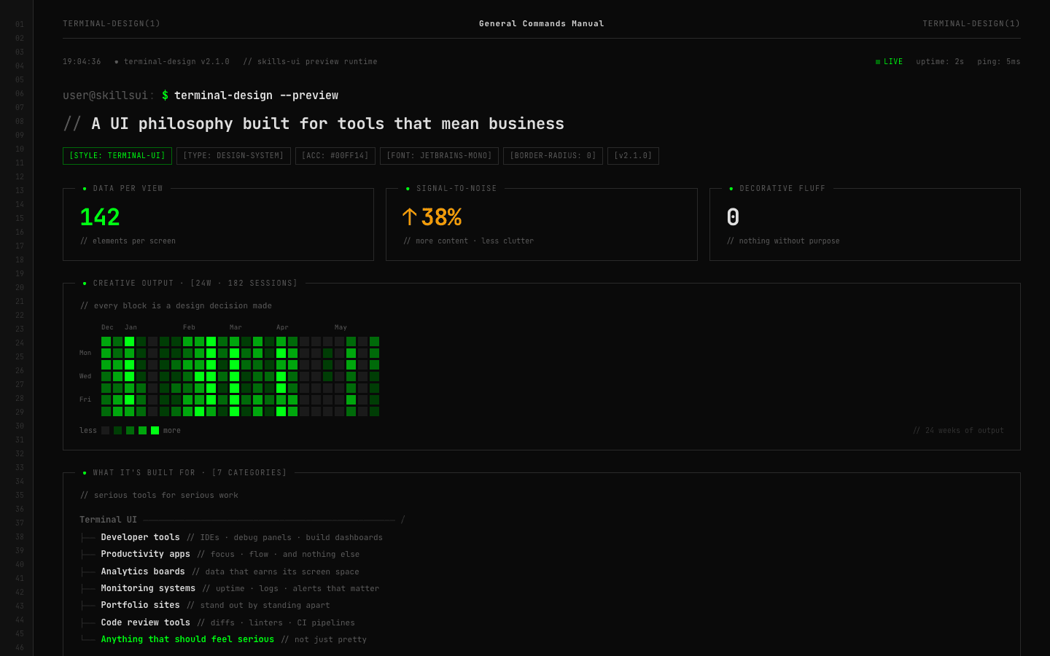Click the left TERMINAL-DESIGN(1) header label

[x=112, y=24]
